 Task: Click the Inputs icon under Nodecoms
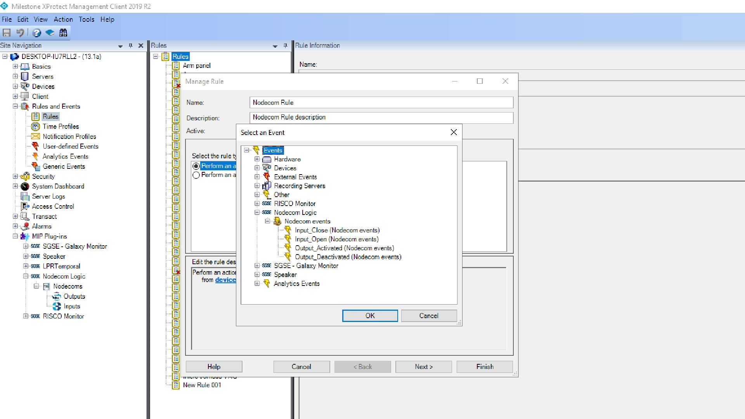(x=57, y=306)
